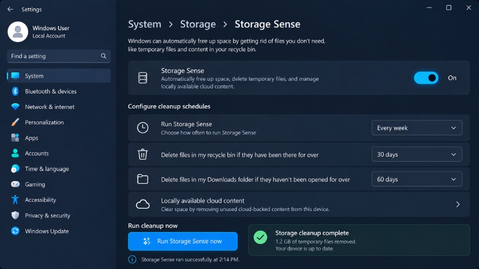The height and width of the screenshot is (269, 479).
Task: Open Privacy & security settings
Action: (59, 215)
